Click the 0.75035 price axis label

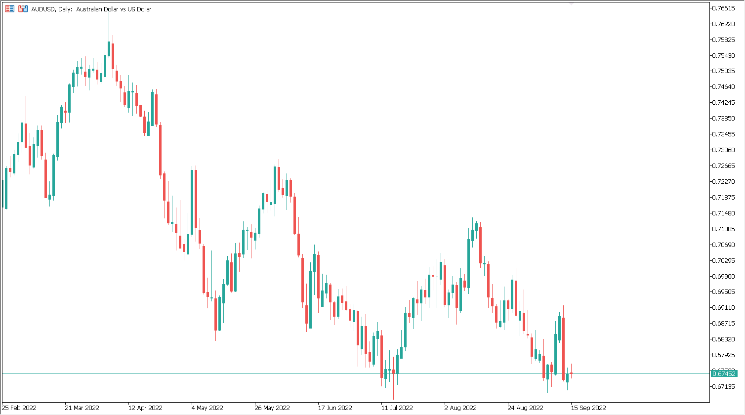pyautogui.click(x=724, y=71)
